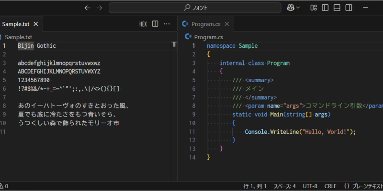Click the Go Back arrow in title bar
The width and height of the screenshot is (383, 191).
click(87, 8)
